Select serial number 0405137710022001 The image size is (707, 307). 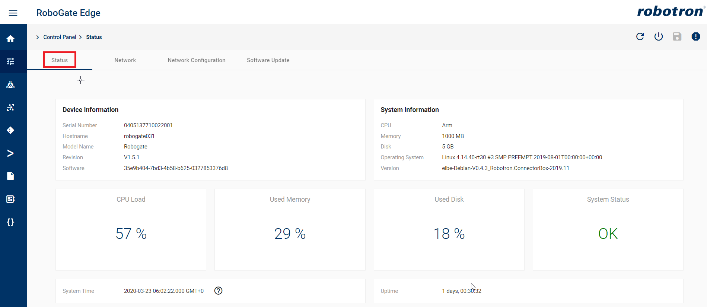(148, 125)
